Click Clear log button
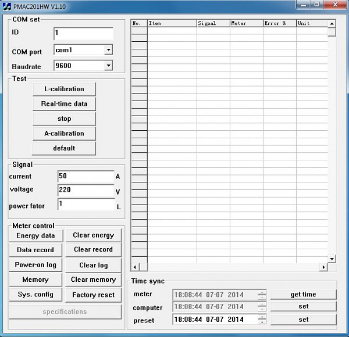This screenshot has width=349, height=337. [94, 265]
